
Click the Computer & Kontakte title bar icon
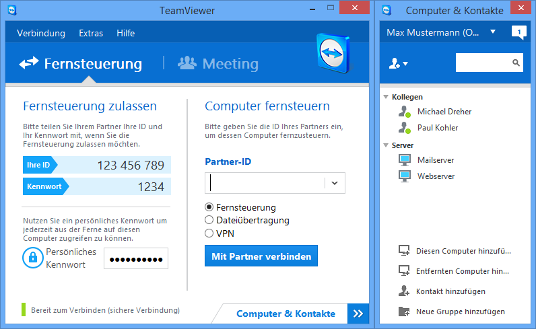387,10
